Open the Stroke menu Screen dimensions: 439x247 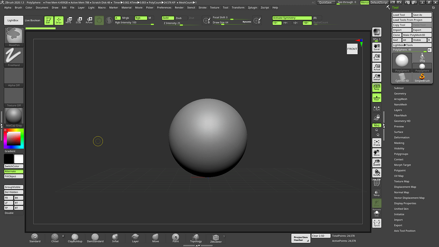click(x=202, y=7)
